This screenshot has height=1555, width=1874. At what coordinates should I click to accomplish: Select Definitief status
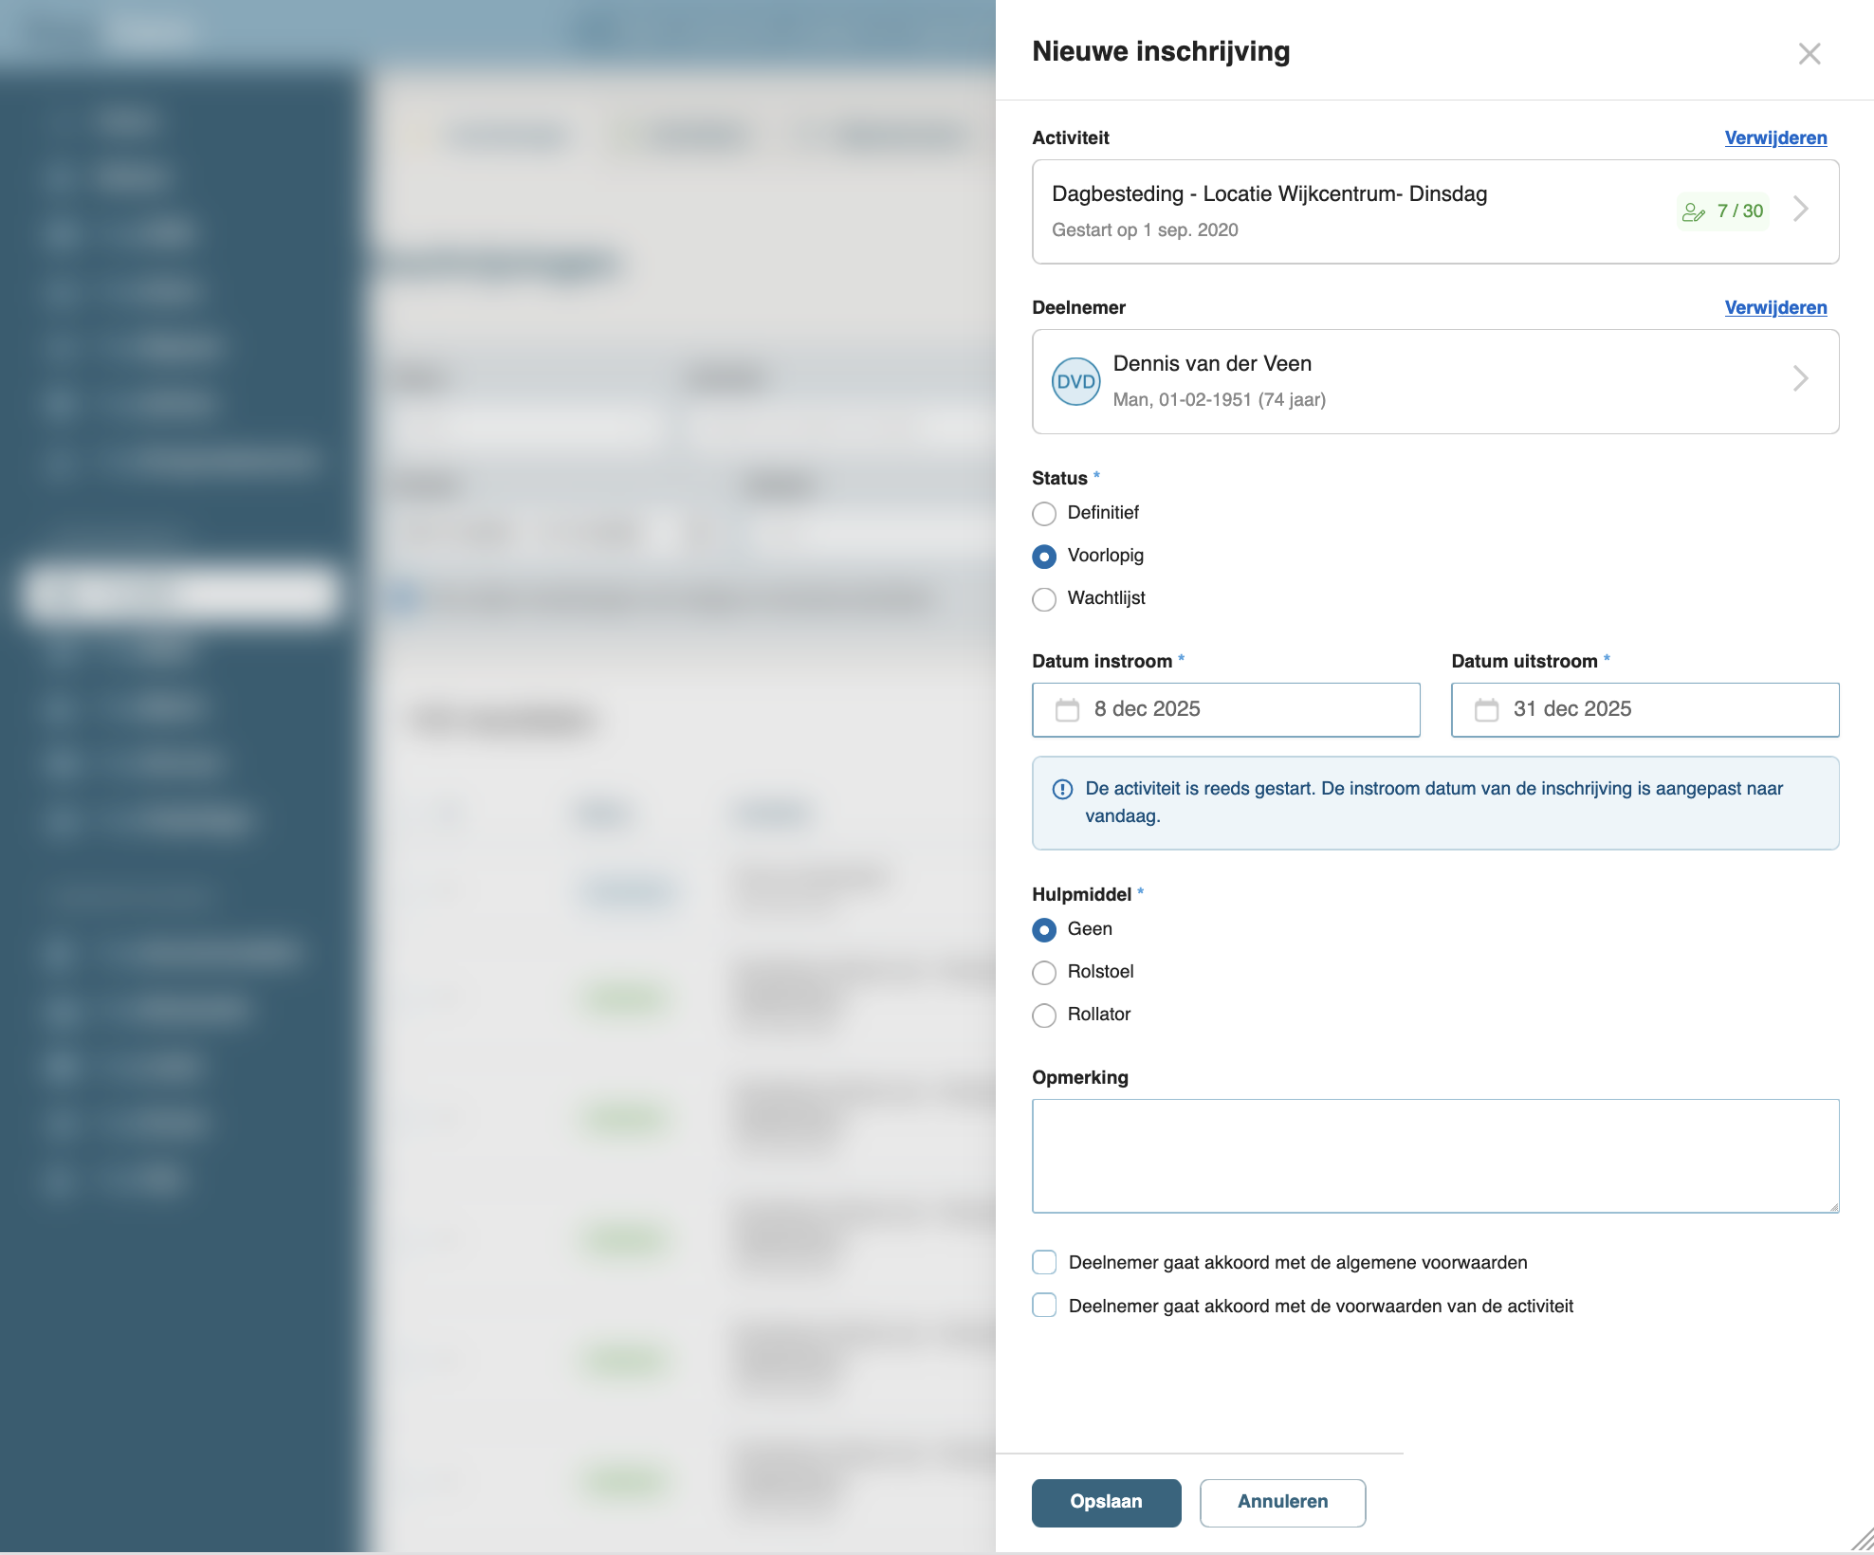pos(1044,514)
